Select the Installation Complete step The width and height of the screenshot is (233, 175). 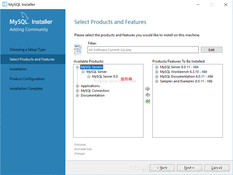(26, 88)
